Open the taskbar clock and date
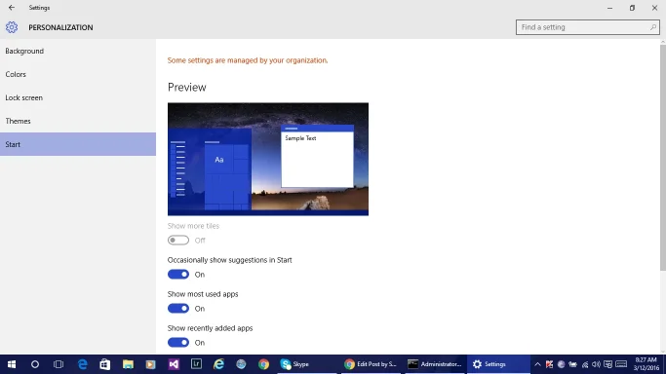Image resolution: width=666 pixels, height=374 pixels. [646, 364]
